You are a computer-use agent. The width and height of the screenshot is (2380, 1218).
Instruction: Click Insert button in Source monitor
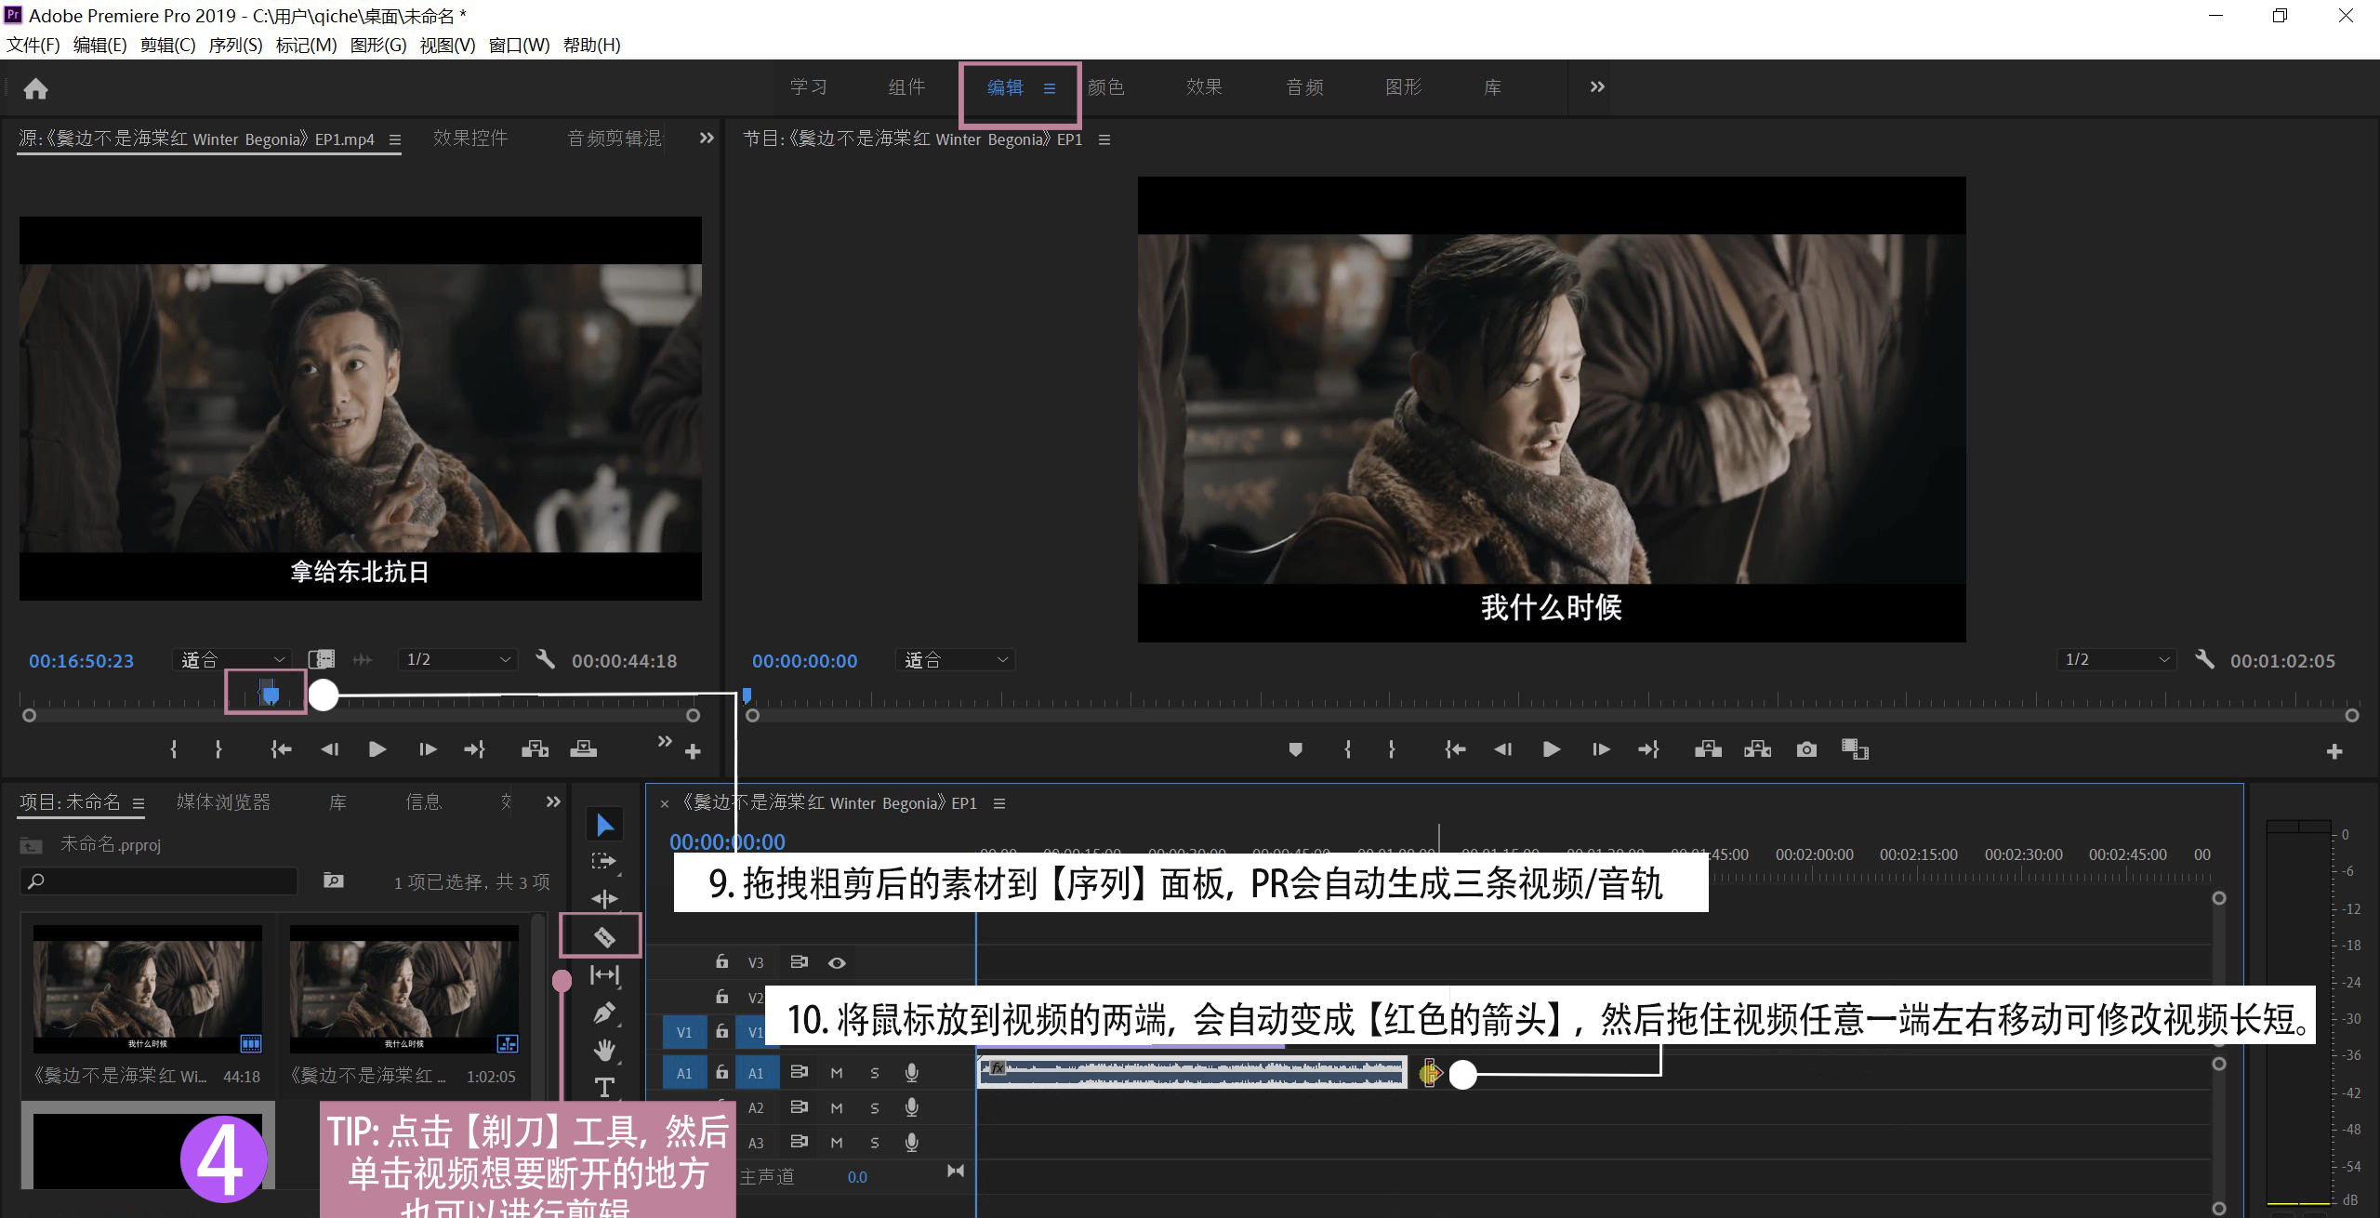pos(535,749)
